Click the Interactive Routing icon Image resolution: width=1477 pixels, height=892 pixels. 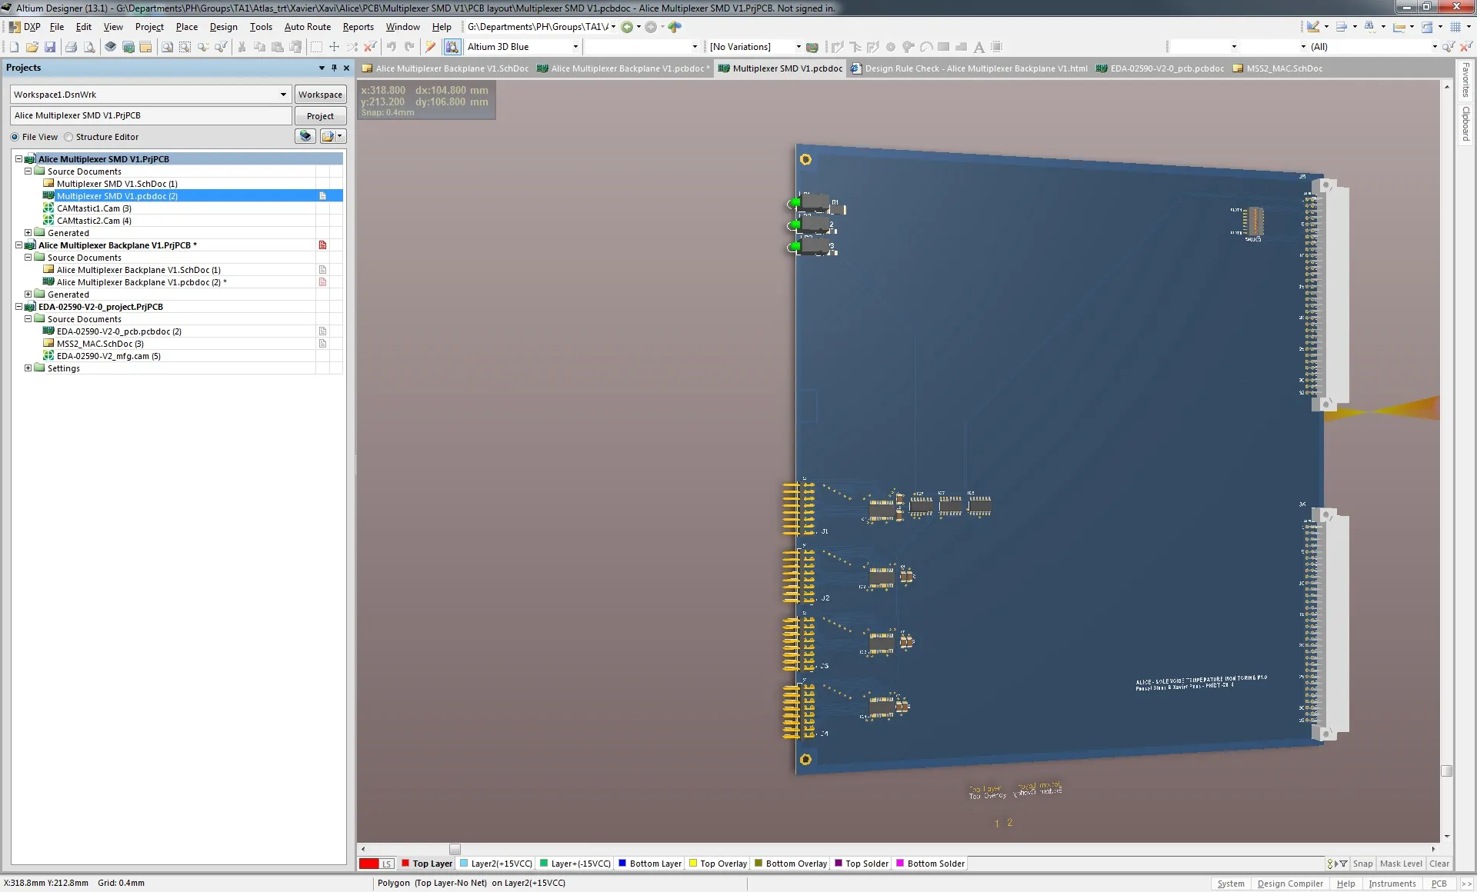tap(838, 47)
